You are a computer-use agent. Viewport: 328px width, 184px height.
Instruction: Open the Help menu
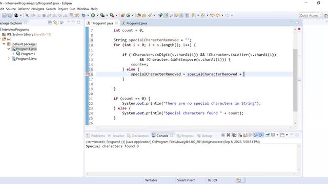94,9
